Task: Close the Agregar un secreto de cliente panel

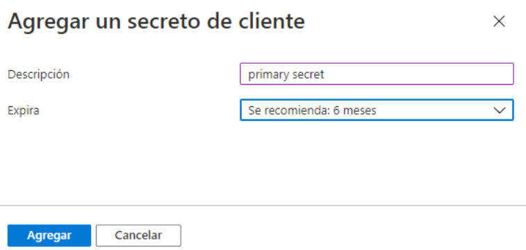Action: coord(499,22)
